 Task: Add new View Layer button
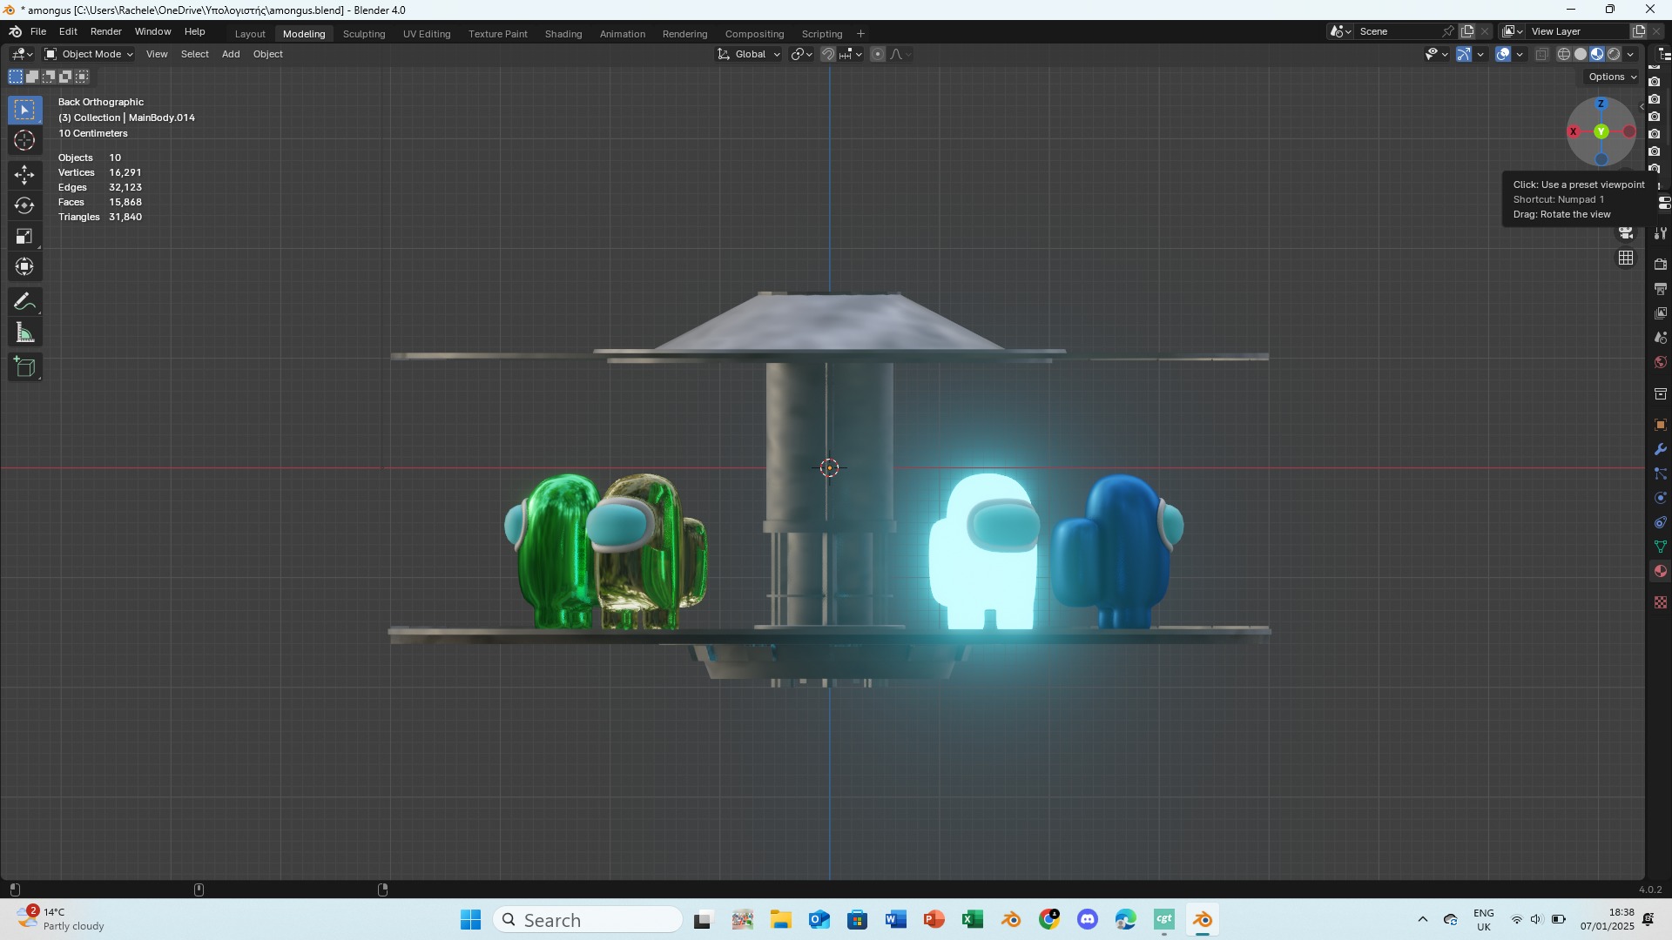point(1638,31)
